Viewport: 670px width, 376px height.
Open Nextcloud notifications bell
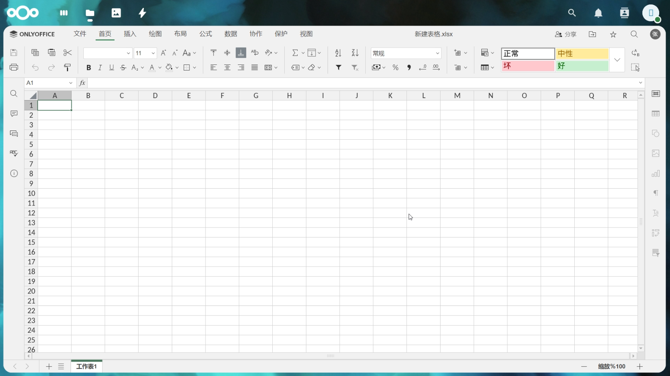pos(598,13)
